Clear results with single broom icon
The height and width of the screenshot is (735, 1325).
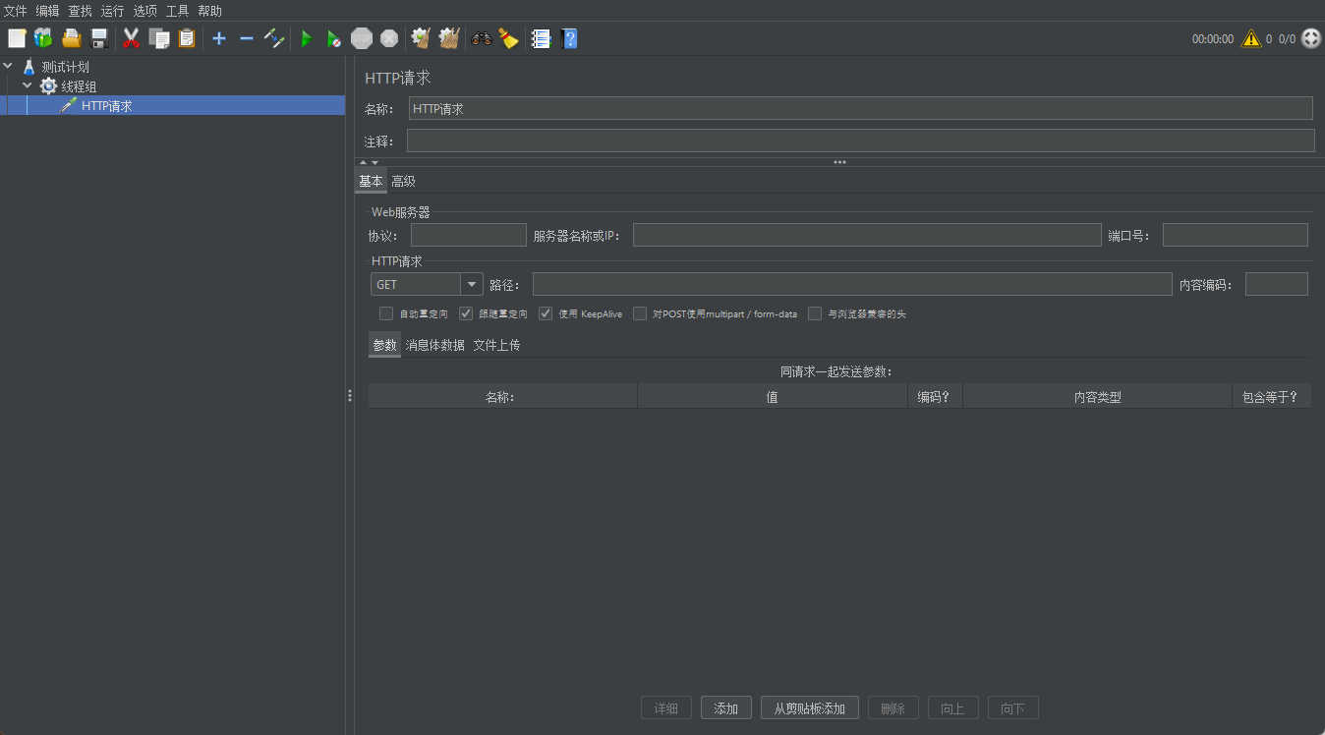coord(422,38)
